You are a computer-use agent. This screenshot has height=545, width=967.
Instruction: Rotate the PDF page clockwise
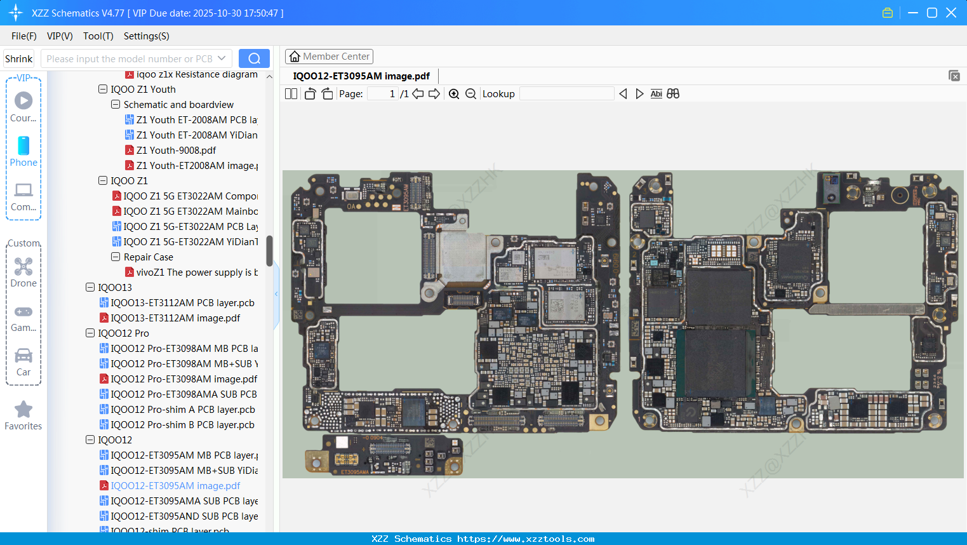pos(326,93)
